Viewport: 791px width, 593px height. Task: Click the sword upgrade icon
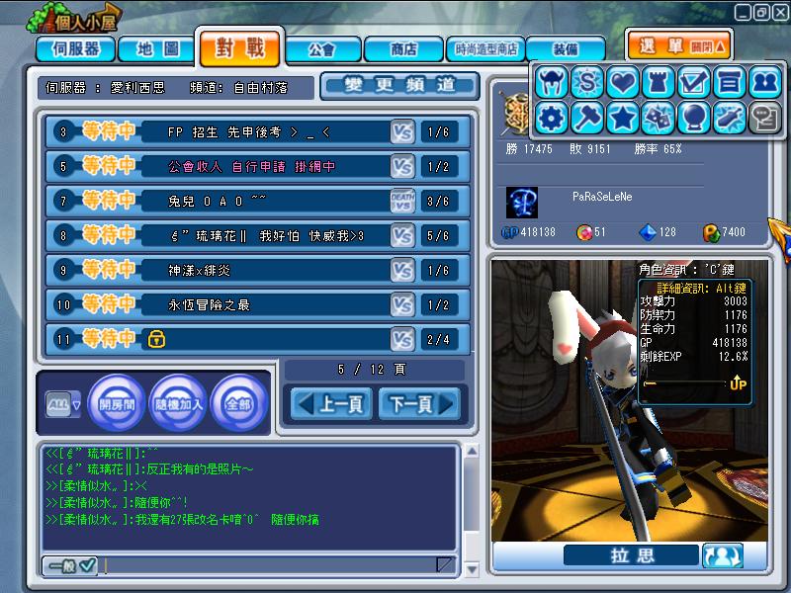click(x=729, y=118)
